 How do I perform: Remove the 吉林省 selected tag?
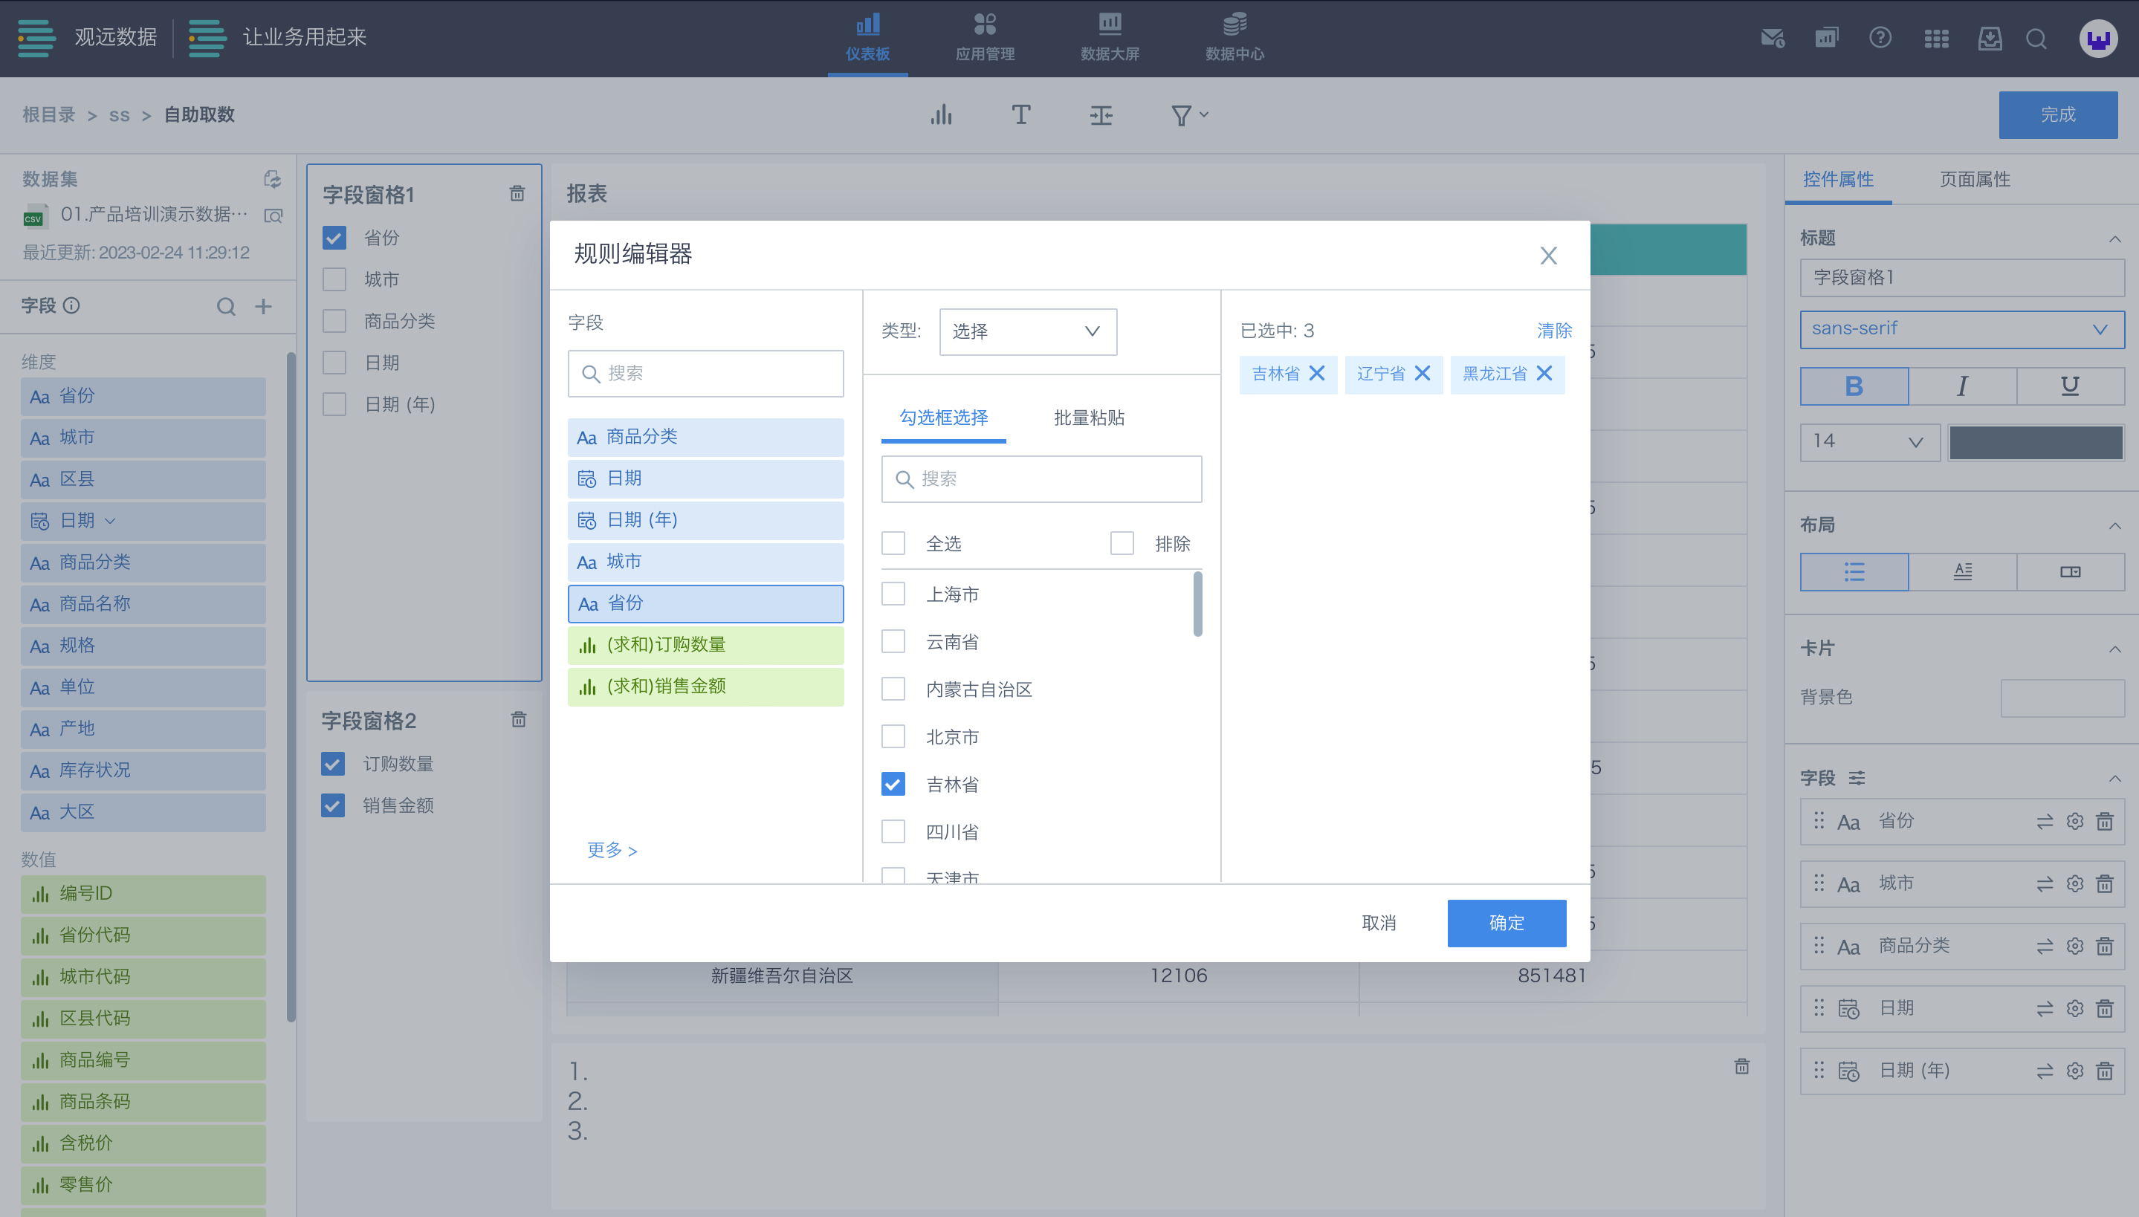1316,374
